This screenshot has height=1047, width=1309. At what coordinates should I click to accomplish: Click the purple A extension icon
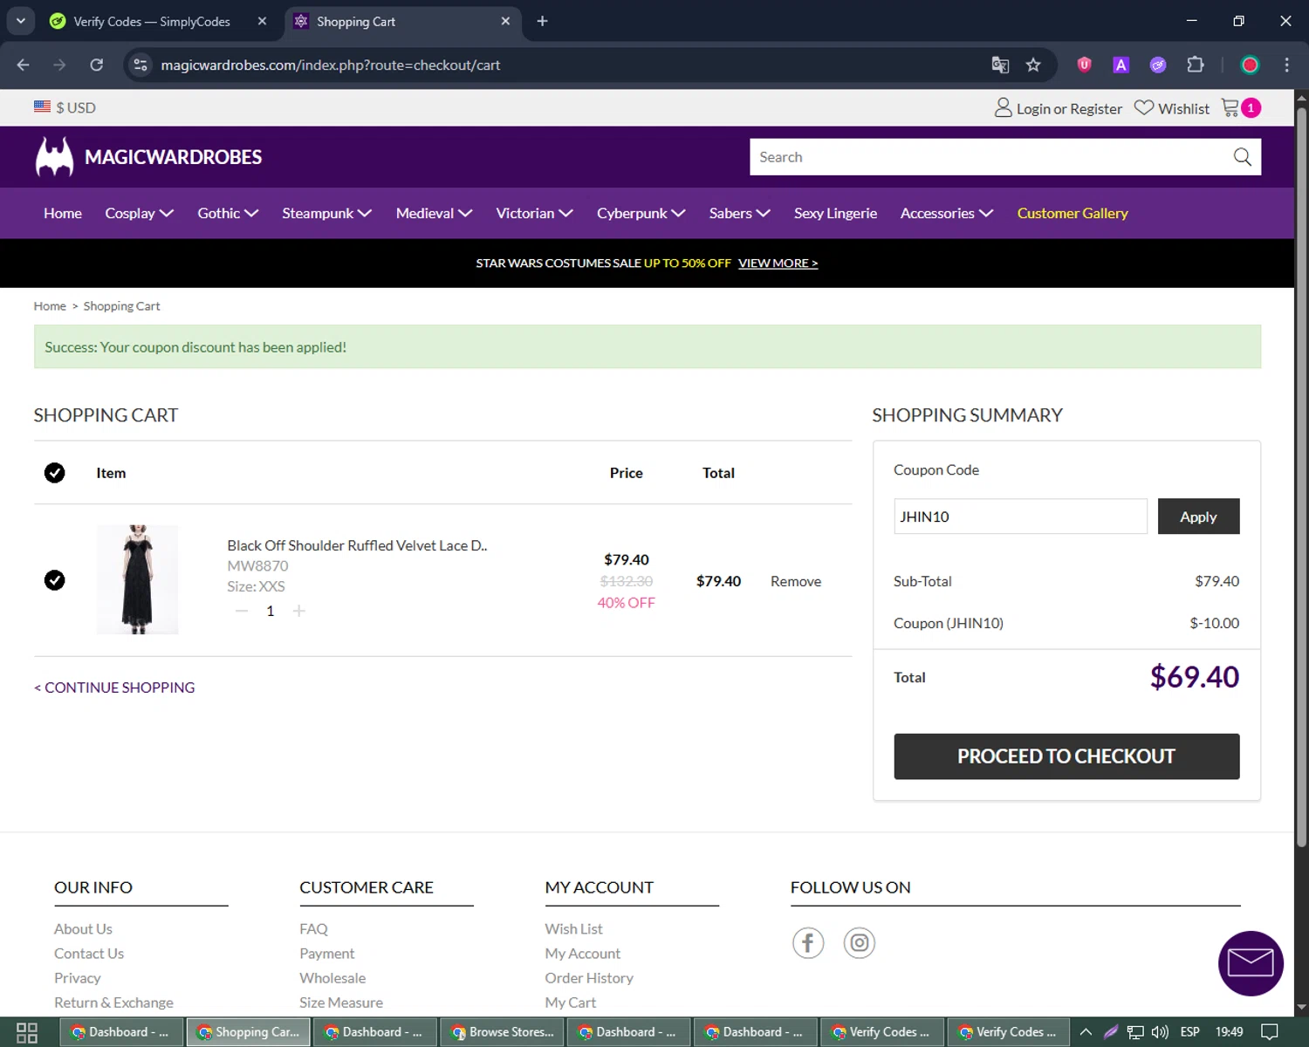(1121, 65)
